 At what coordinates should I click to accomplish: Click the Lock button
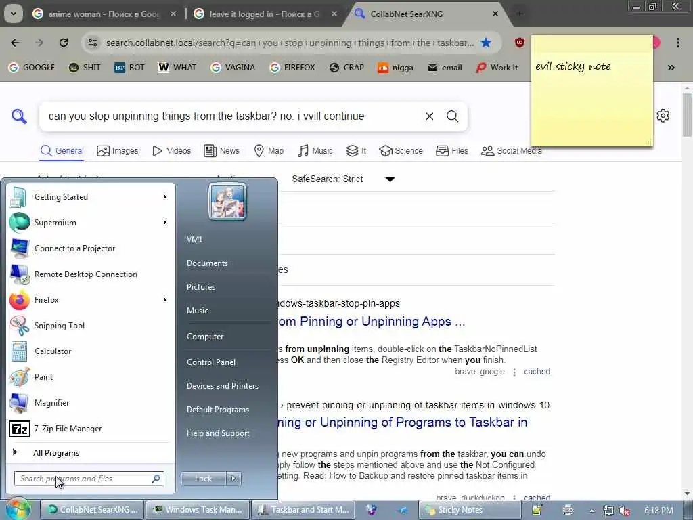click(203, 479)
